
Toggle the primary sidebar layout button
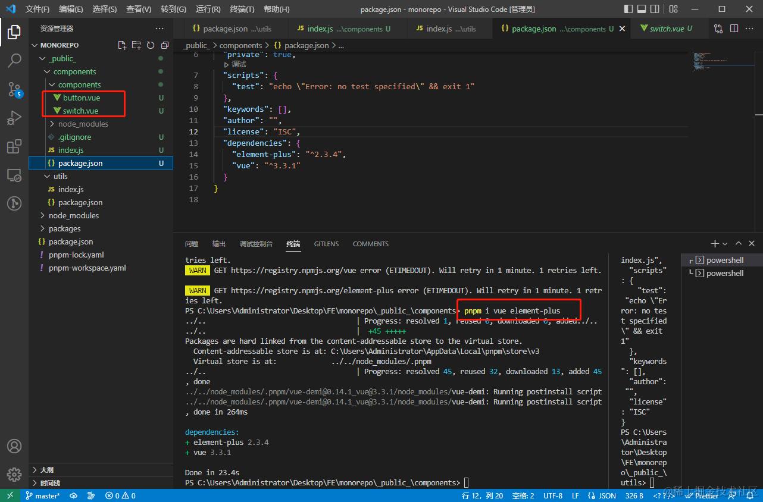tap(628, 9)
